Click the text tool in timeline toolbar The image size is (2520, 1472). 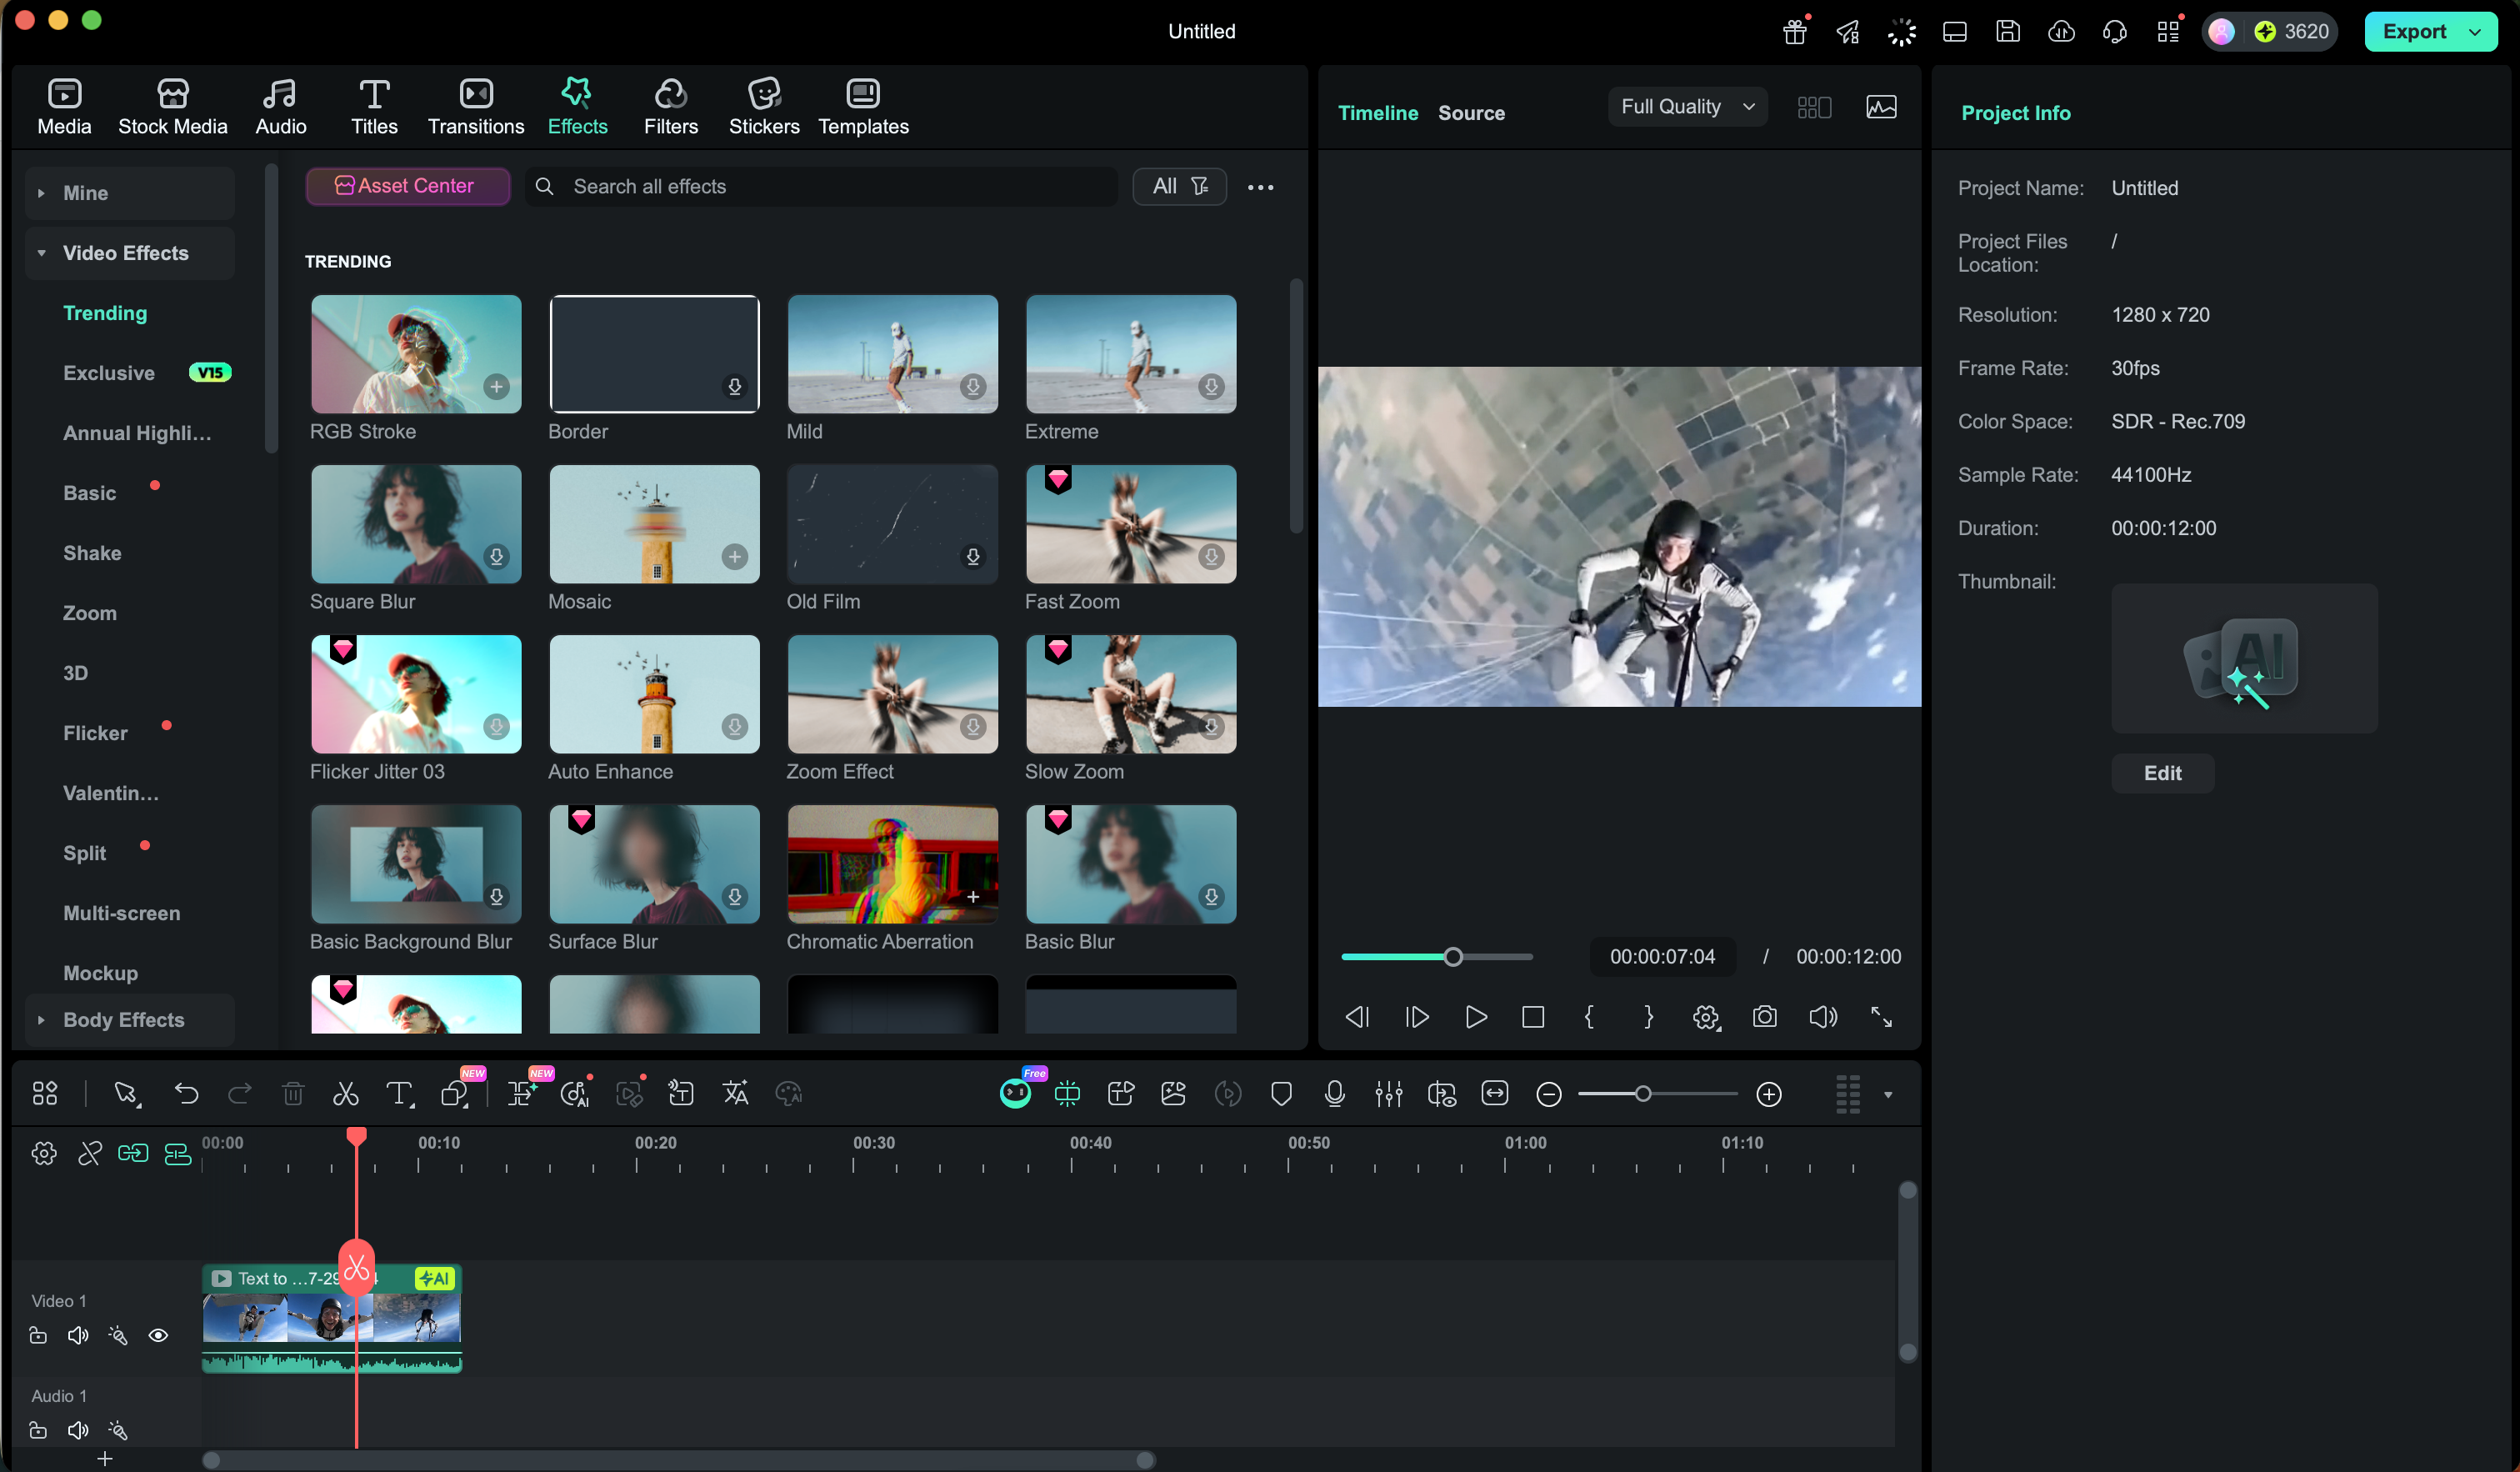pyautogui.click(x=399, y=1094)
